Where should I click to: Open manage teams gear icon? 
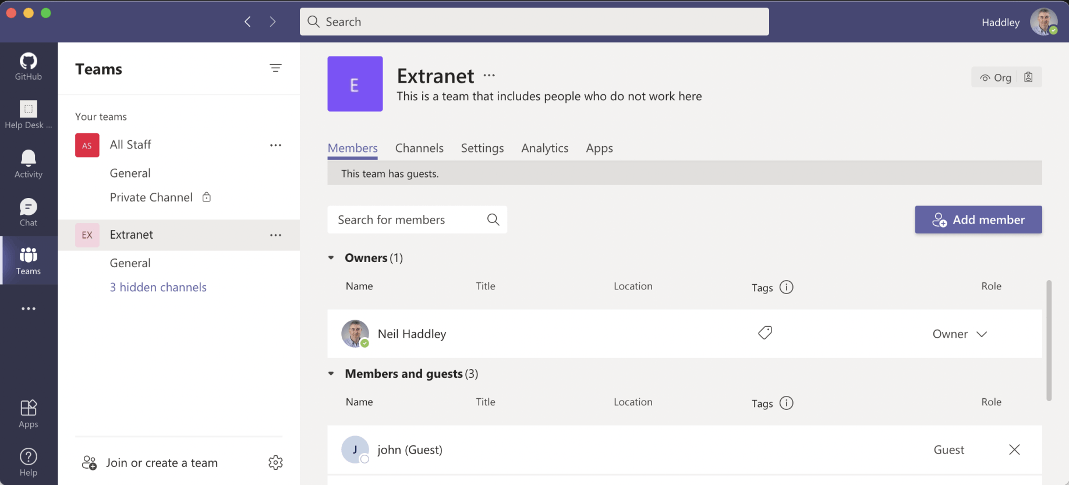(275, 462)
